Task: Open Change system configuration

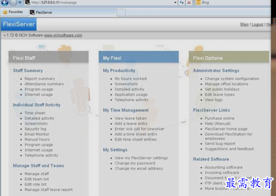Action: pos(232,78)
